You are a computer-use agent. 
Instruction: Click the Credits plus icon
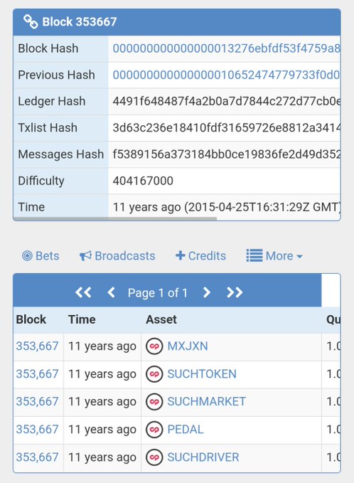click(180, 255)
